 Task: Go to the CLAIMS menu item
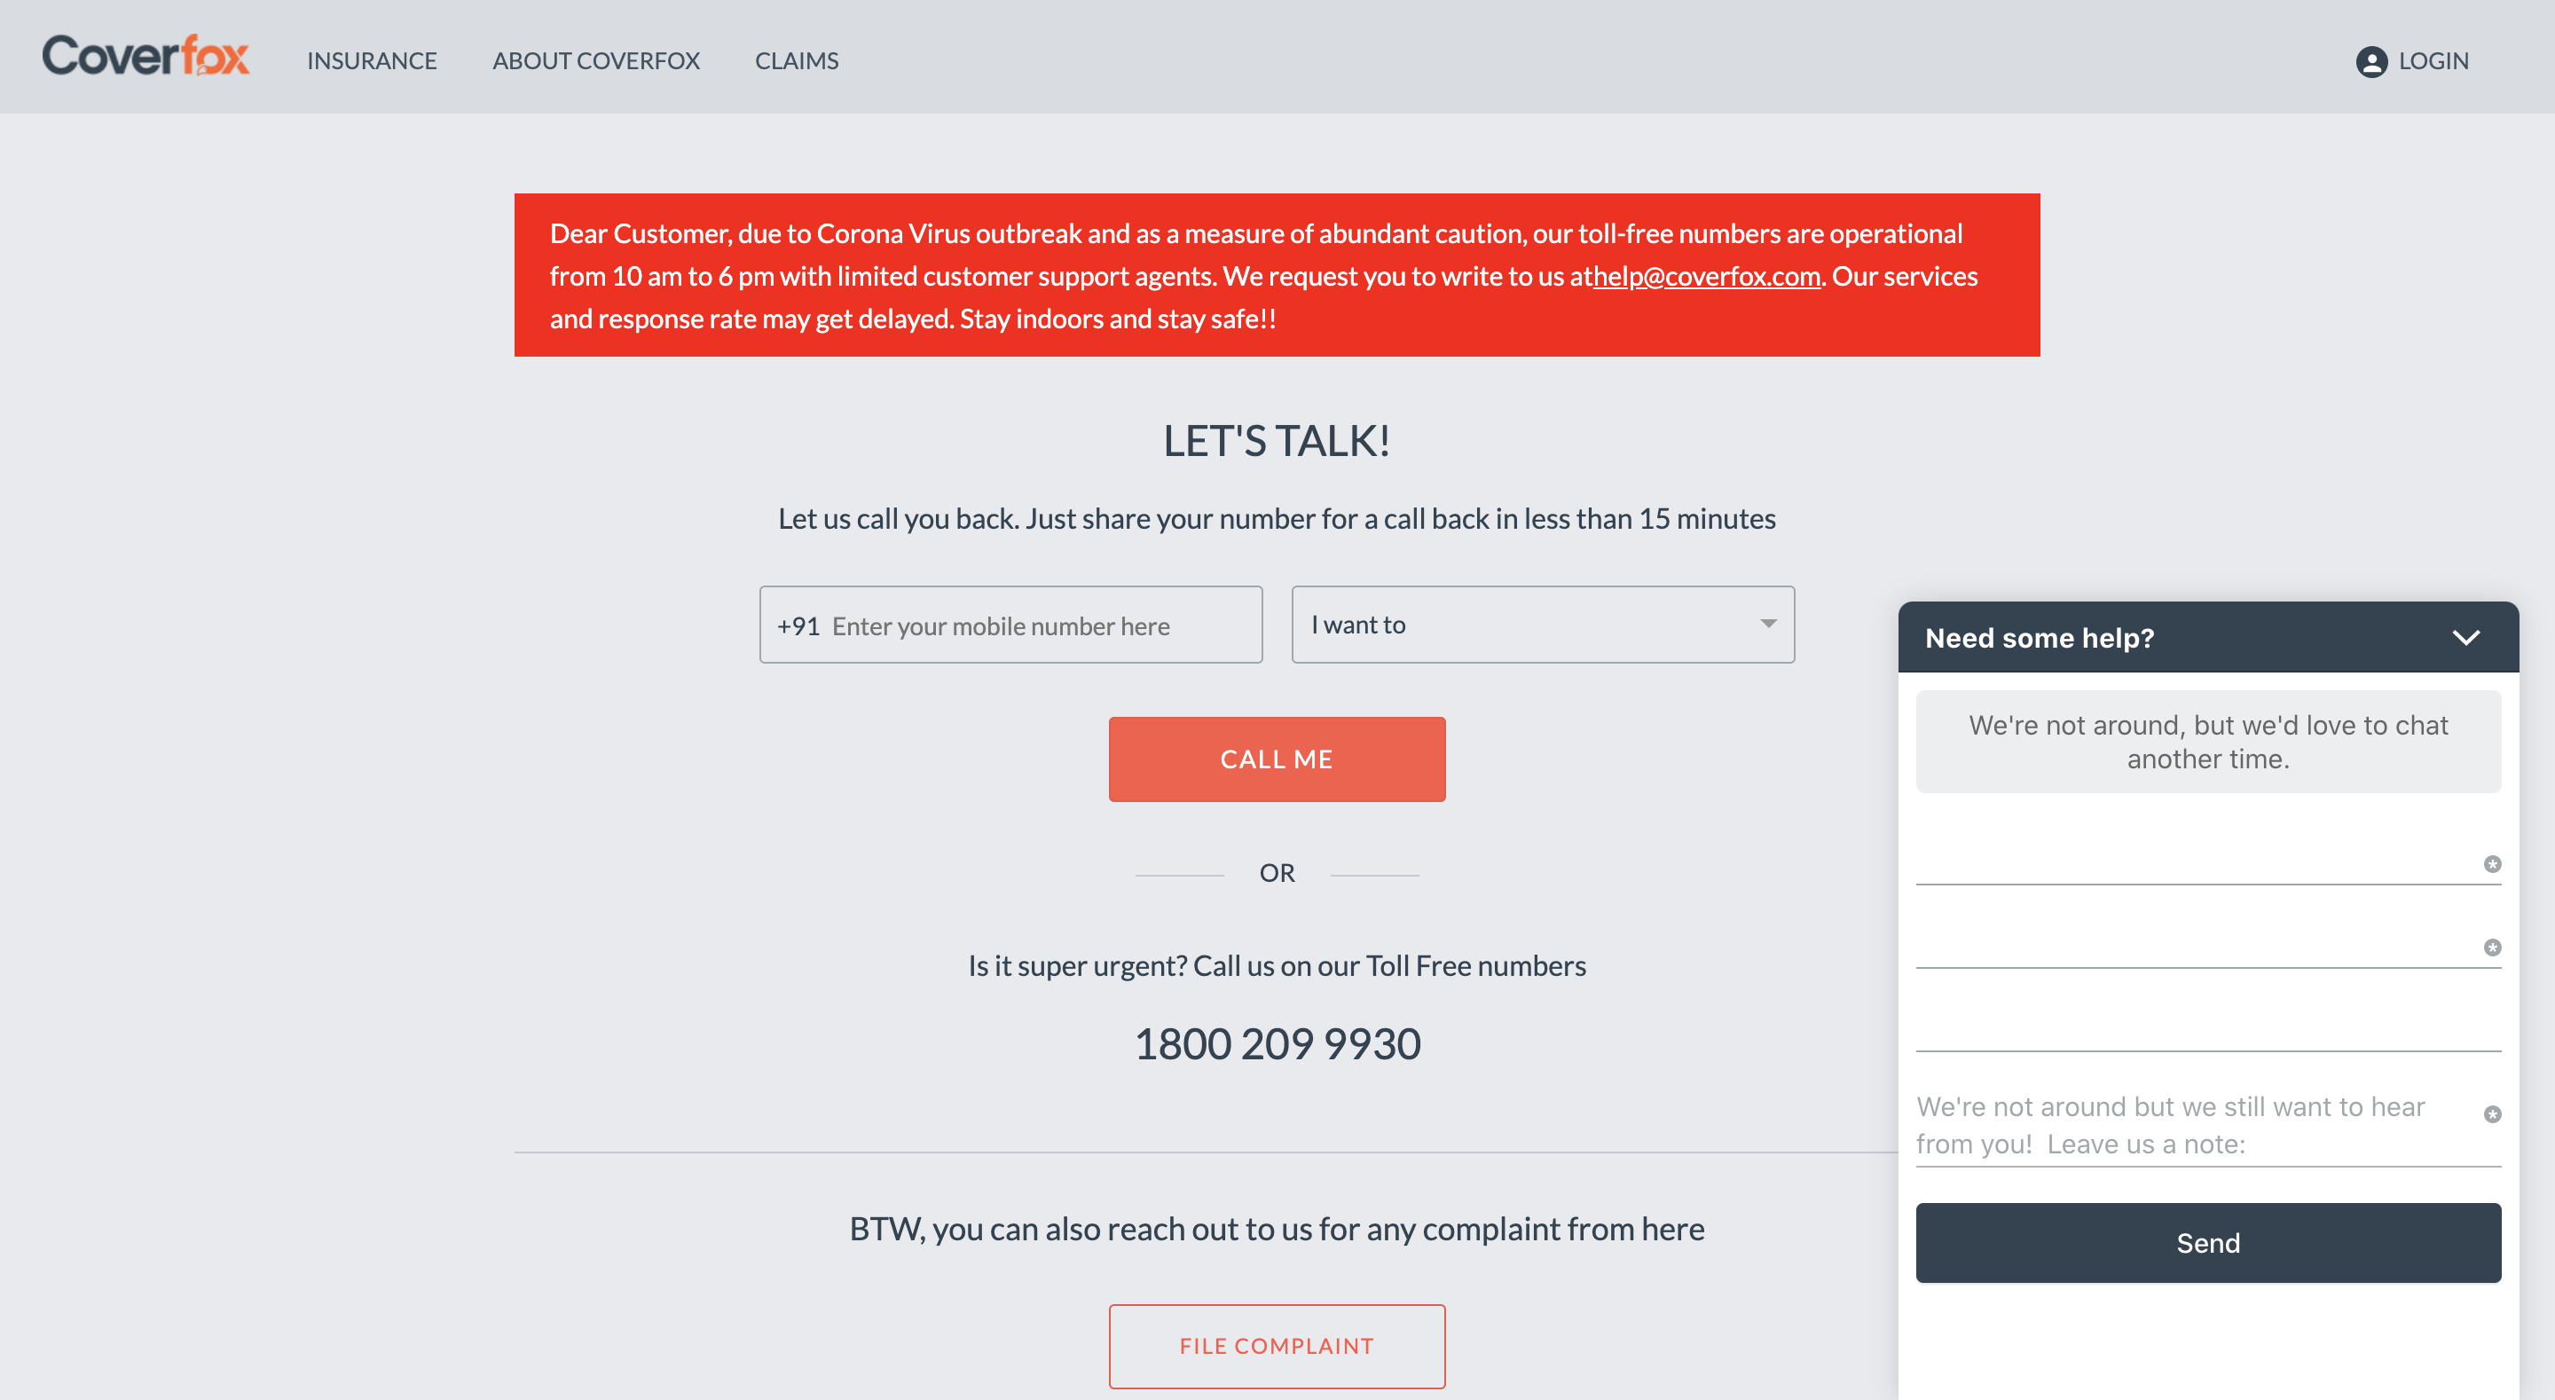tap(797, 61)
